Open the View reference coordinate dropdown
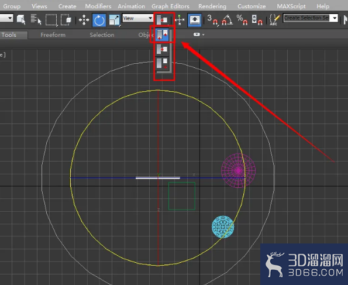Image resolution: width=348 pixels, height=285 pixels. point(137,18)
